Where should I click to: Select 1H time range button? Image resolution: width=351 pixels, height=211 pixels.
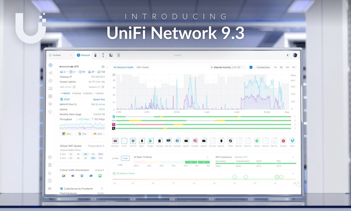pyautogui.click(x=275, y=67)
